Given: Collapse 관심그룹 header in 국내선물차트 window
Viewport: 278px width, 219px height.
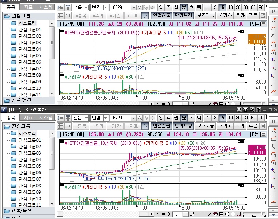Looking at the screenshot, I should [29, 126].
